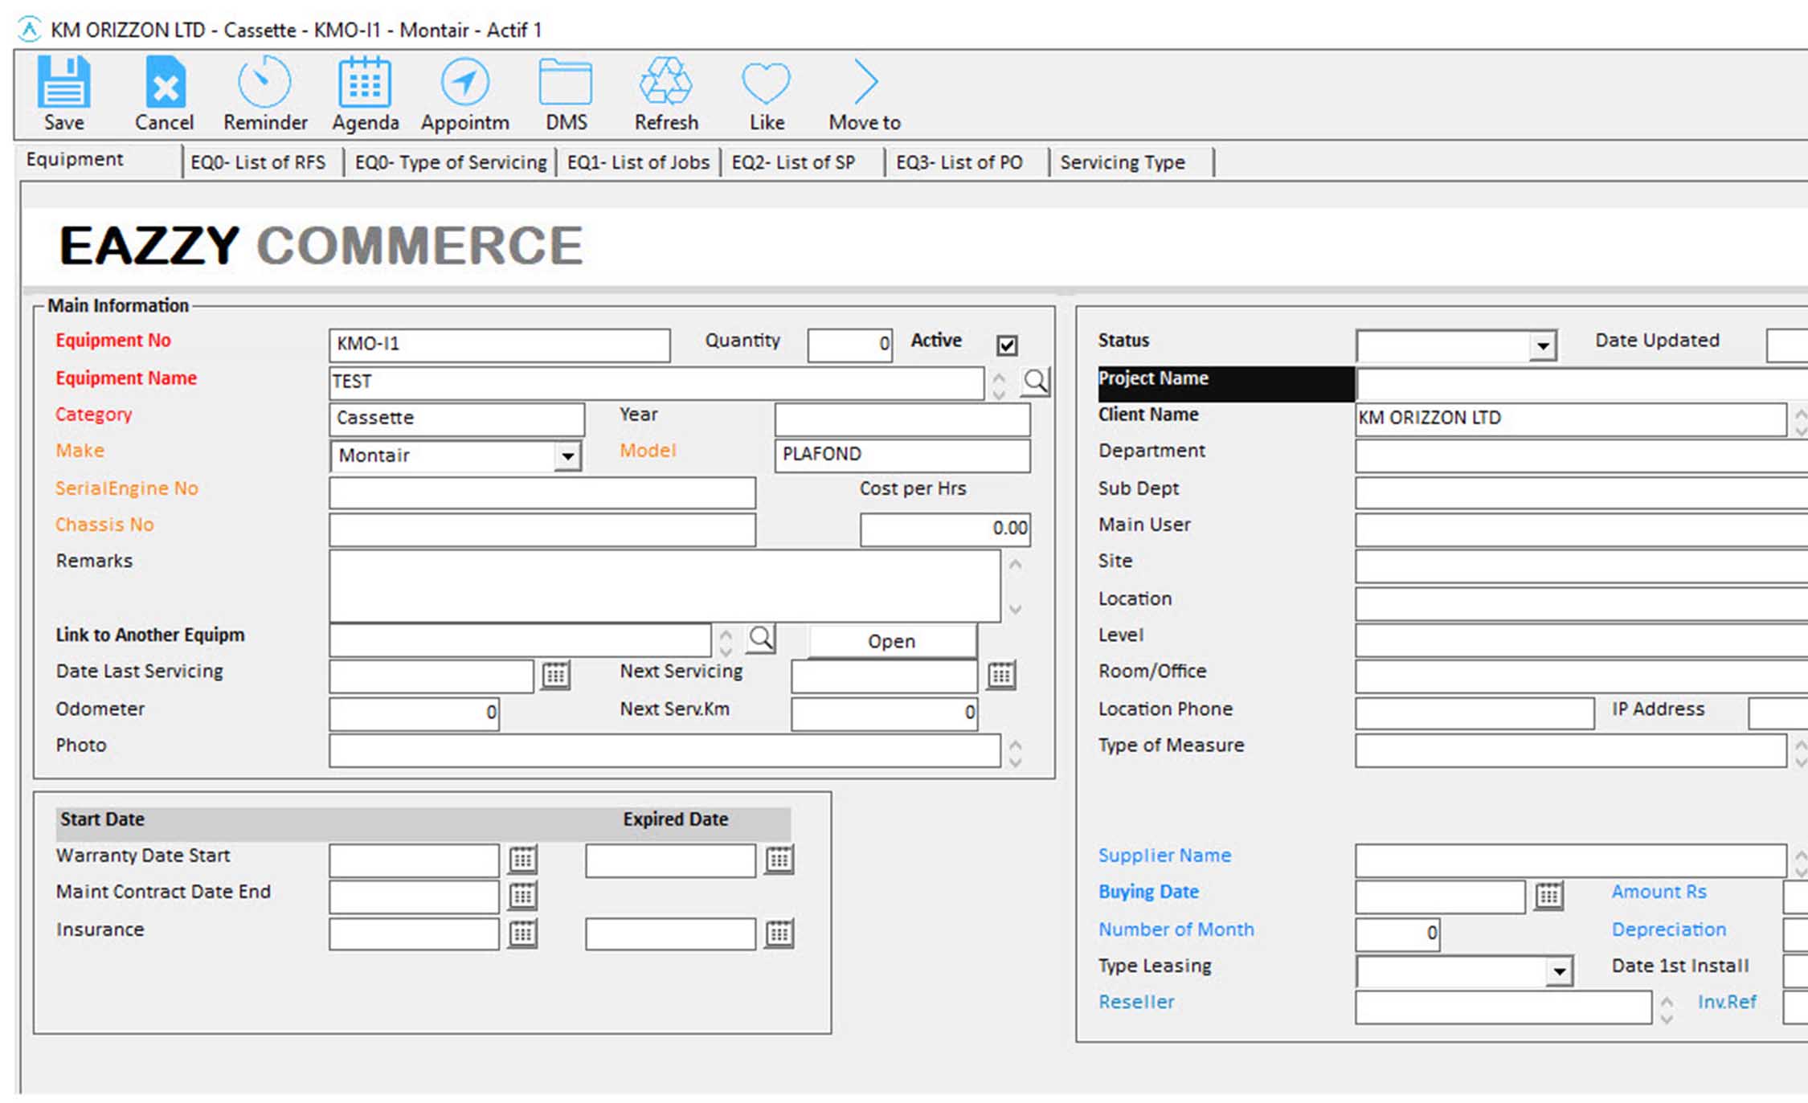This screenshot has width=1808, height=1103.
Task: Switch to EQ1- List of Jobs tab
Action: [x=639, y=162]
